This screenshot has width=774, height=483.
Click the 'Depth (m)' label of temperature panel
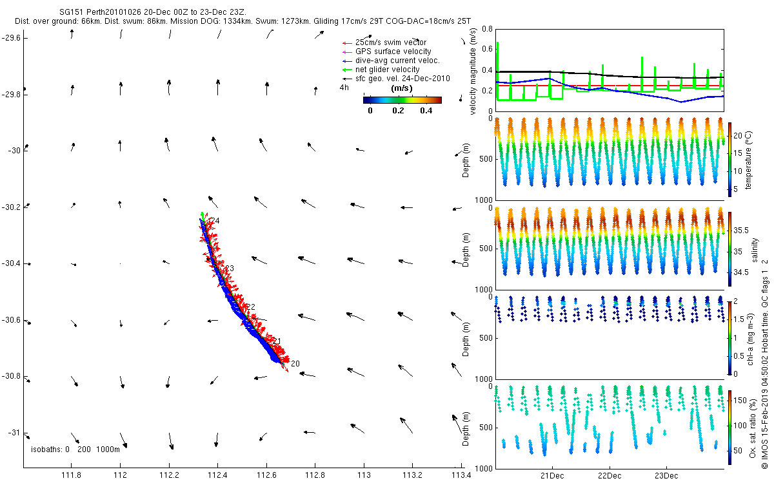pos(466,159)
